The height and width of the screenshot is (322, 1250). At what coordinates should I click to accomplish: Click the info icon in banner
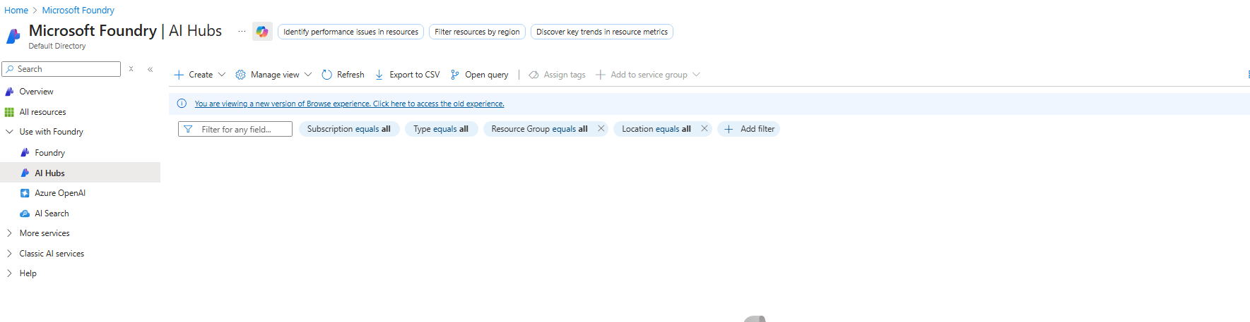(182, 104)
